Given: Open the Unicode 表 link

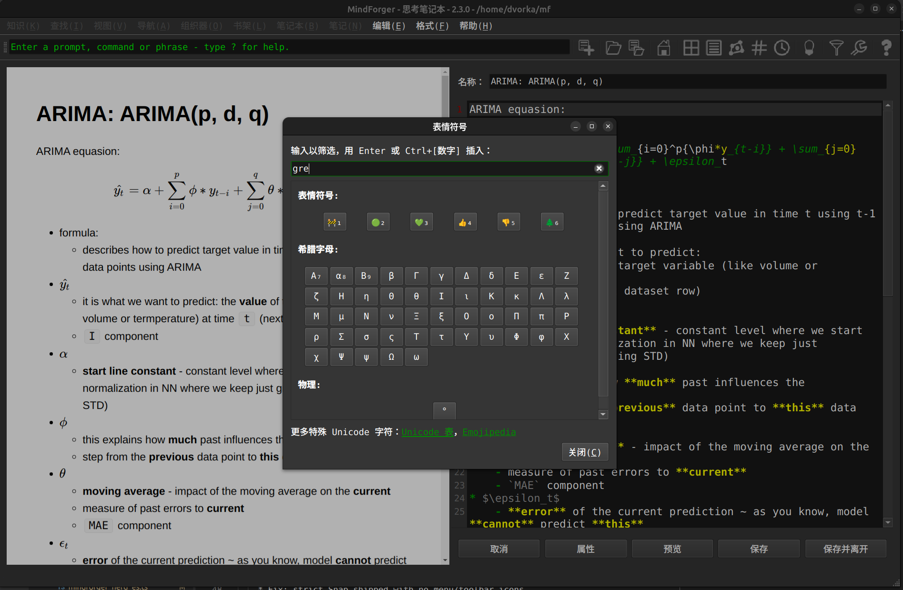Looking at the screenshot, I should tap(427, 432).
